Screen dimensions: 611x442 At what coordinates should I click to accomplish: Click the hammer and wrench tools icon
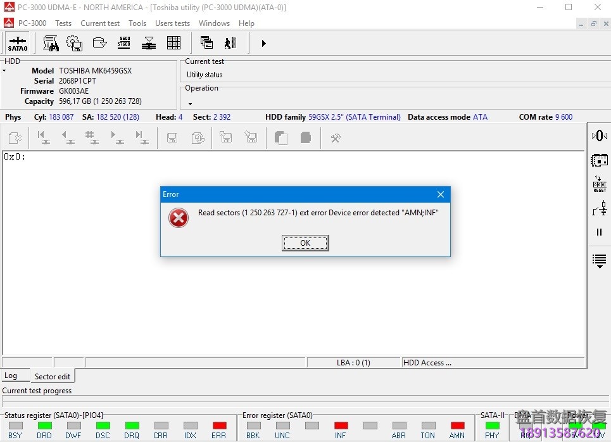click(336, 137)
